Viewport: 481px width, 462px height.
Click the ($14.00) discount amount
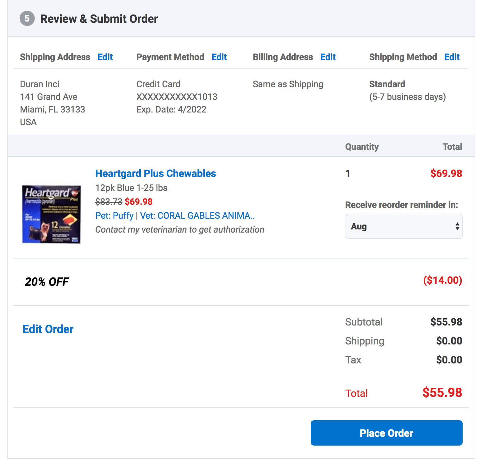click(x=442, y=280)
